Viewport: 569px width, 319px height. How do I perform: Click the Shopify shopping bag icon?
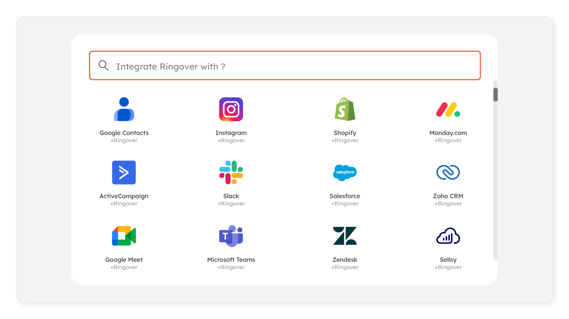[345, 109]
